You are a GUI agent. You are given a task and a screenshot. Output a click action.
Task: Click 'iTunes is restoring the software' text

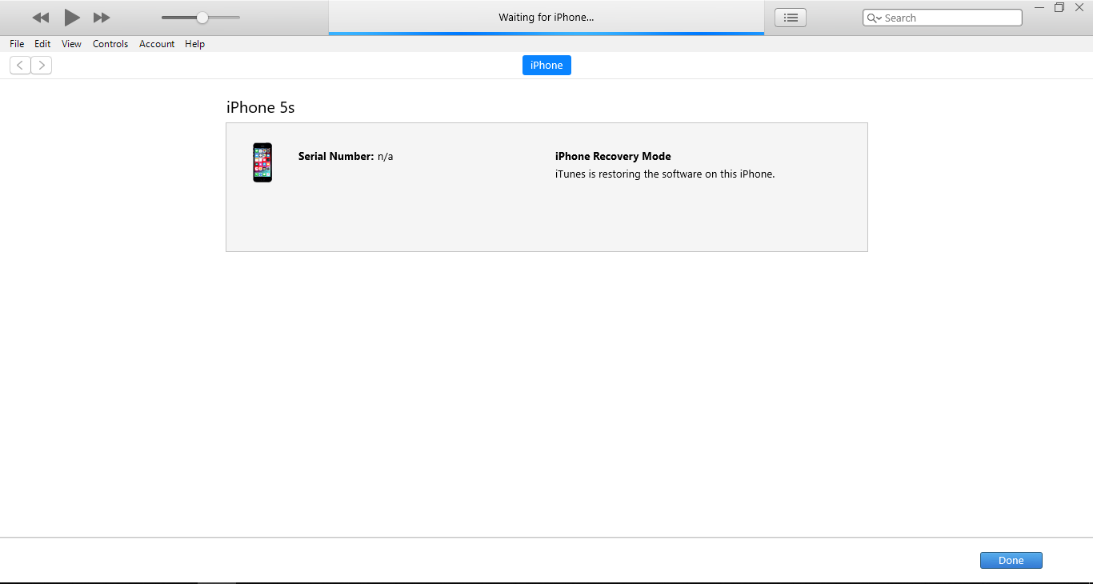665,174
